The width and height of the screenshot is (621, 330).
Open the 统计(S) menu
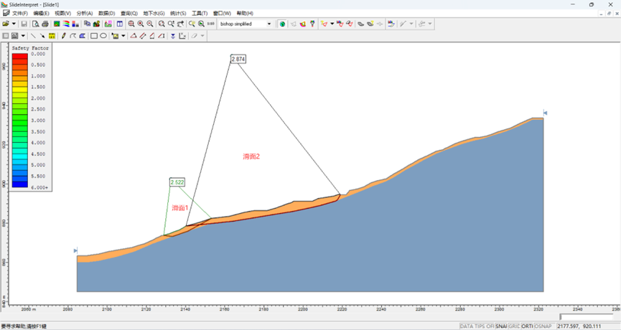click(178, 14)
